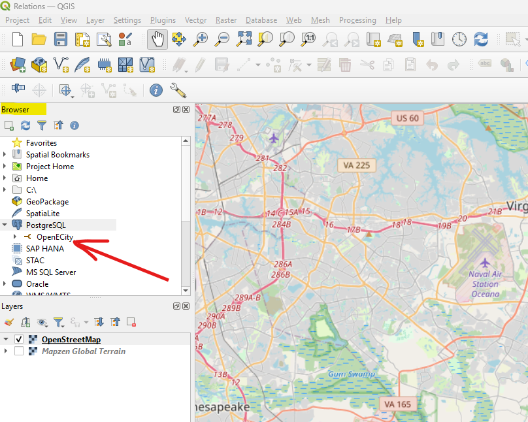
Task: Open the Print Layout icon
Action: 82,39
